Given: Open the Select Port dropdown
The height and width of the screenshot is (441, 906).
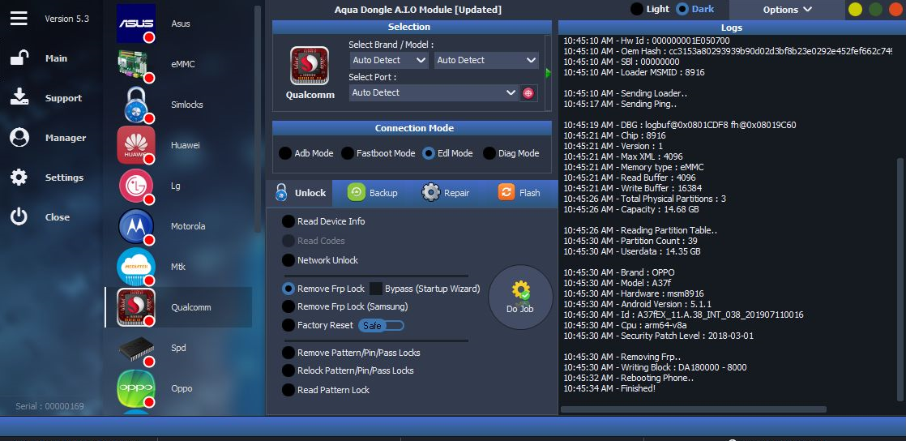Looking at the screenshot, I should [x=434, y=92].
